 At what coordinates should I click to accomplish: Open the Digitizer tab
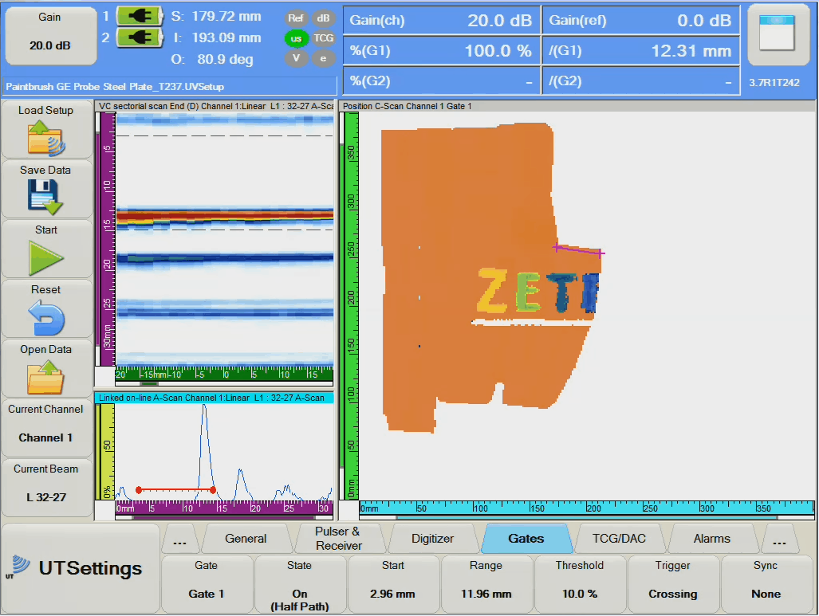pos(433,539)
